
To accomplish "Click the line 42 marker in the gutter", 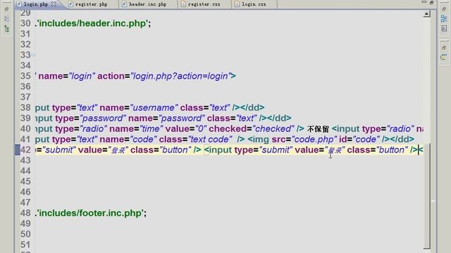I will pyautogui.click(x=17, y=150).
